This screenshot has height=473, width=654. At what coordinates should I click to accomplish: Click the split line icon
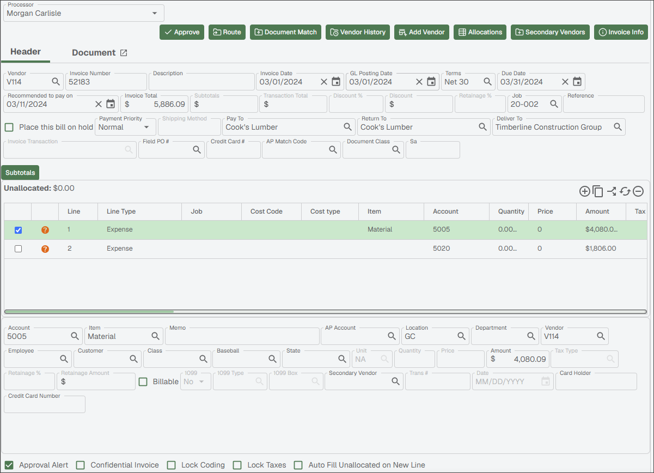point(612,191)
